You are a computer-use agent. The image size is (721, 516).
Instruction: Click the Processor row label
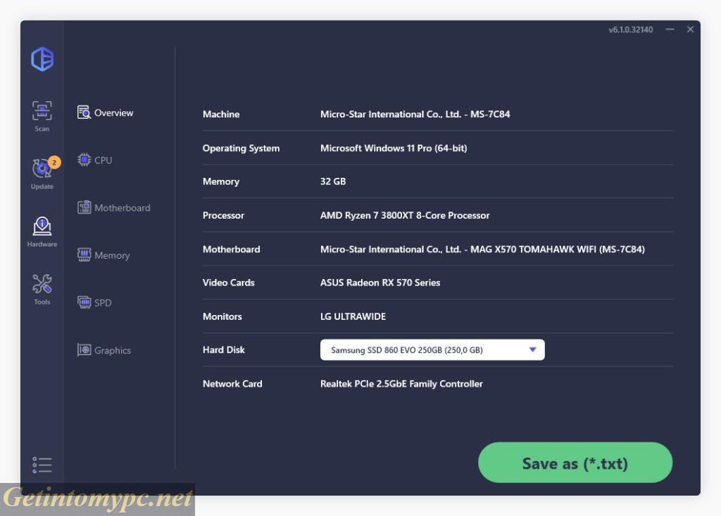click(x=223, y=215)
